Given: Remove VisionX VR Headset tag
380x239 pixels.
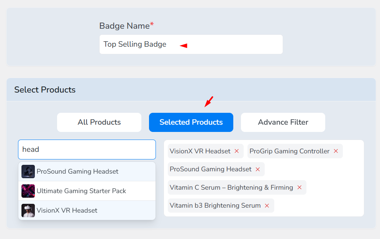Looking at the screenshot, I should click(237, 151).
